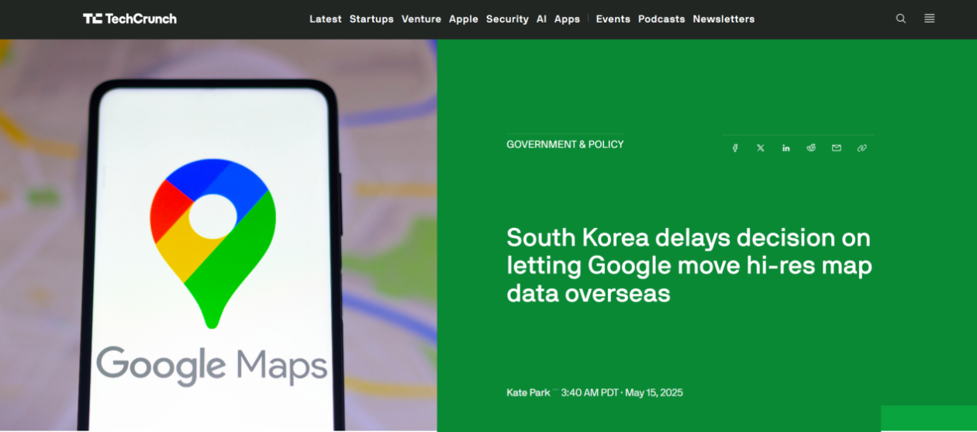The width and height of the screenshot is (977, 432).
Task: Copy article link icon
Action: (x=861, y=148)
